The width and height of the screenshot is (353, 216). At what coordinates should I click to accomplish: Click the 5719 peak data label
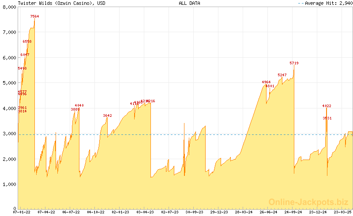pos(294,63)
